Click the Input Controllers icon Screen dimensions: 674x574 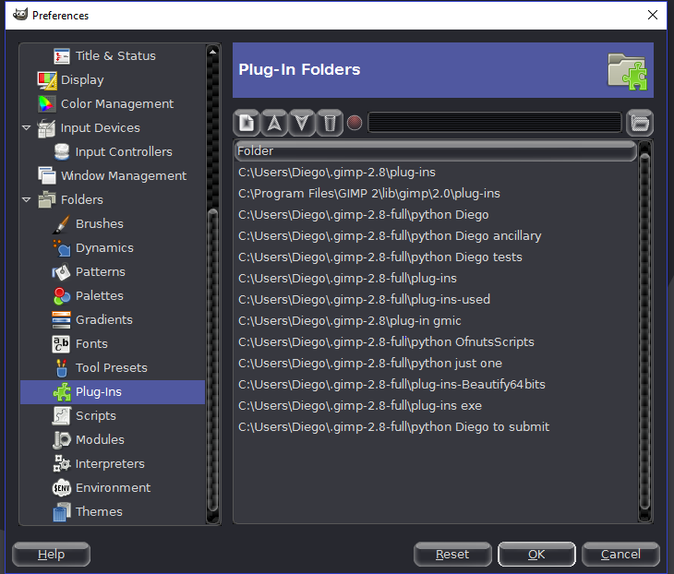pyautogui.click(x=62, y=151)
